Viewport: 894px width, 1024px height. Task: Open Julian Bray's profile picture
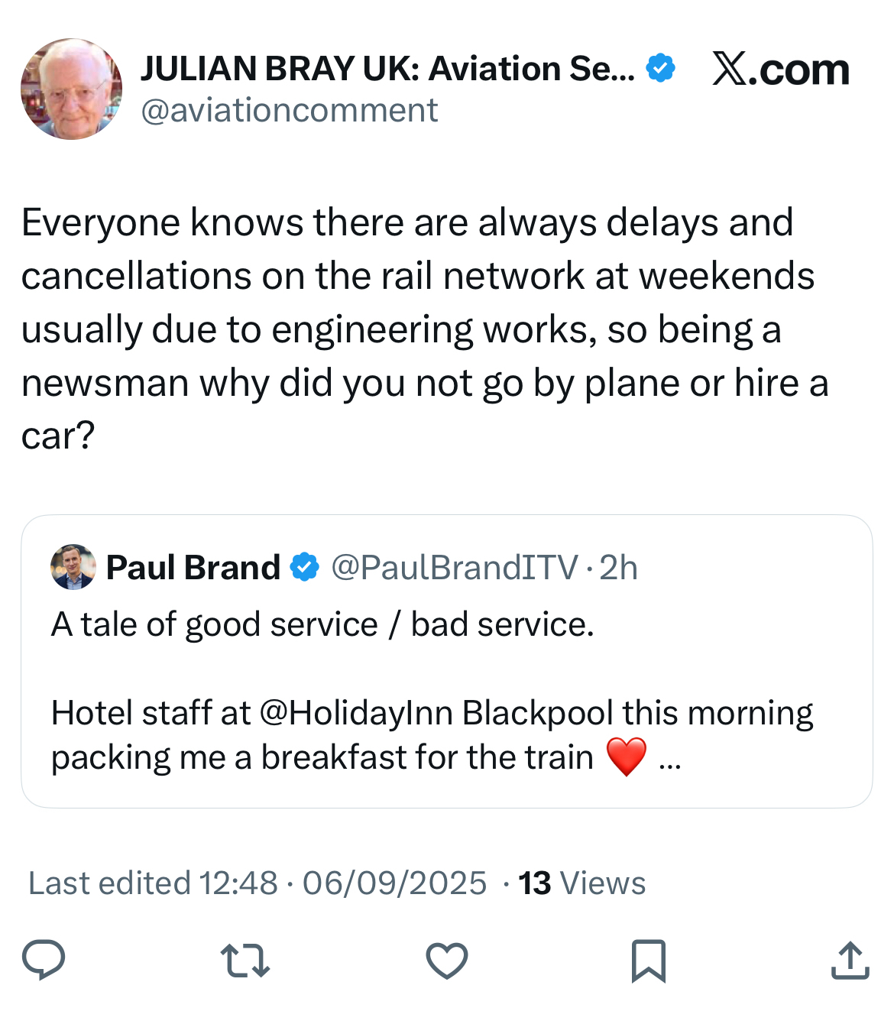pos(71,89)
